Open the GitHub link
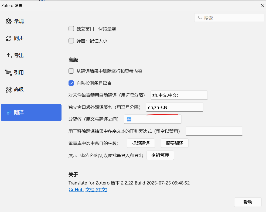Screen dimensions: 266x212 click(76, 190)
